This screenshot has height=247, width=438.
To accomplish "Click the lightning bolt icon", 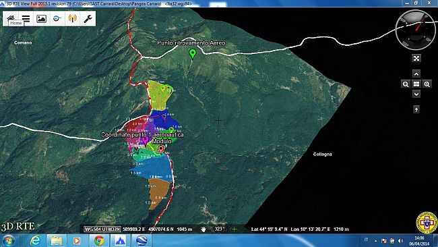I will (x=416, y=109).
